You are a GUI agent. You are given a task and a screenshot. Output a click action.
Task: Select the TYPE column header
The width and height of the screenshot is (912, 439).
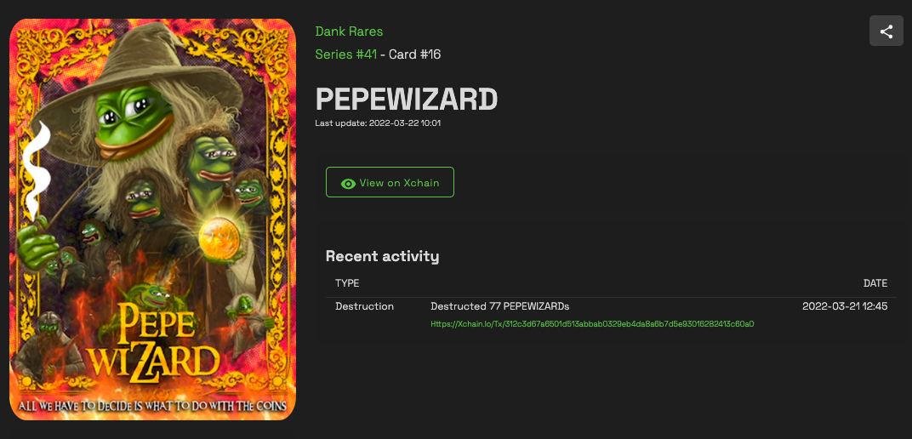coord(347,283)
